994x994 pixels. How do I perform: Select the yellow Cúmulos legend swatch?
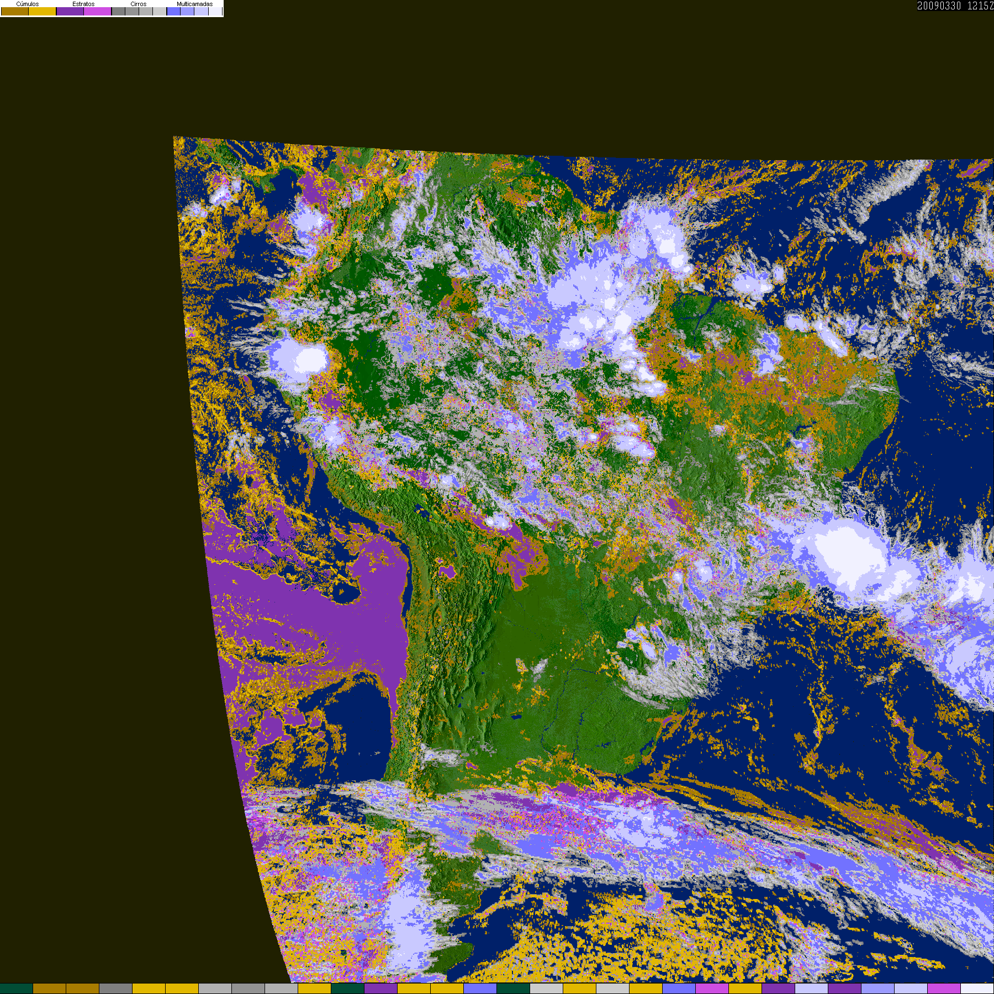point(43,11)
